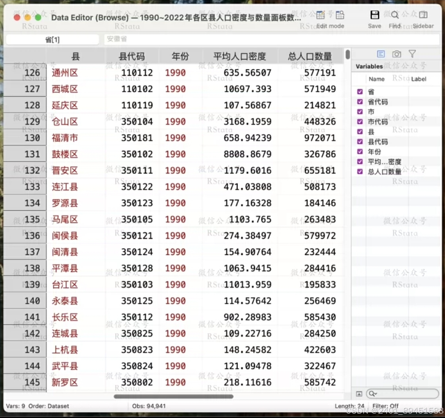Select the 总人口数量 column header
445x418 pixels.
tap(310, 56)
